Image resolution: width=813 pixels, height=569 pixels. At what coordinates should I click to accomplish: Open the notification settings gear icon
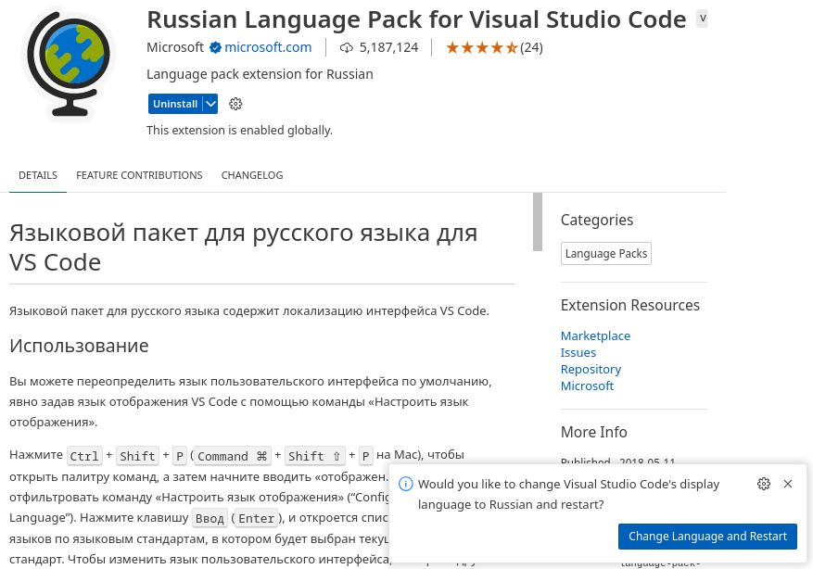[x=764, y=484]
